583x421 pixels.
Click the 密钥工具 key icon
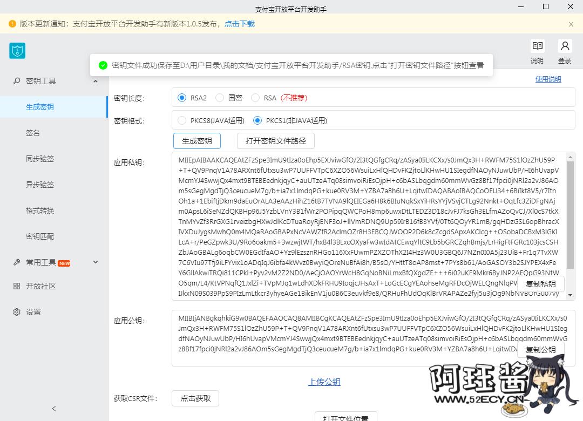tap(17, 81)
